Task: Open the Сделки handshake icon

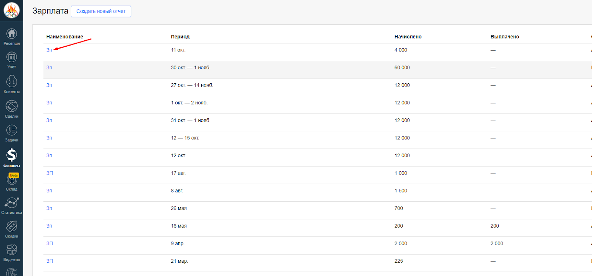Action: click(11, 106)
